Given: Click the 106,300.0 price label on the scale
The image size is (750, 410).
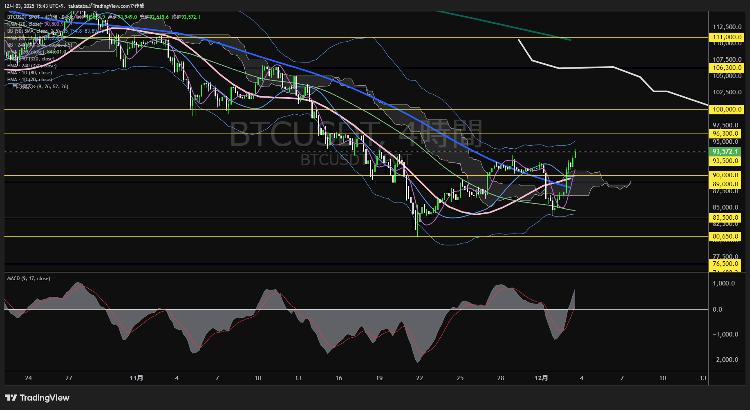Looking at the screenshot, I should pos(727,68).
